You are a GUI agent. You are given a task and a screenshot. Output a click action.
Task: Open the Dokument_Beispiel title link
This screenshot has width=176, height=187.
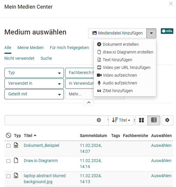[42, 145]
